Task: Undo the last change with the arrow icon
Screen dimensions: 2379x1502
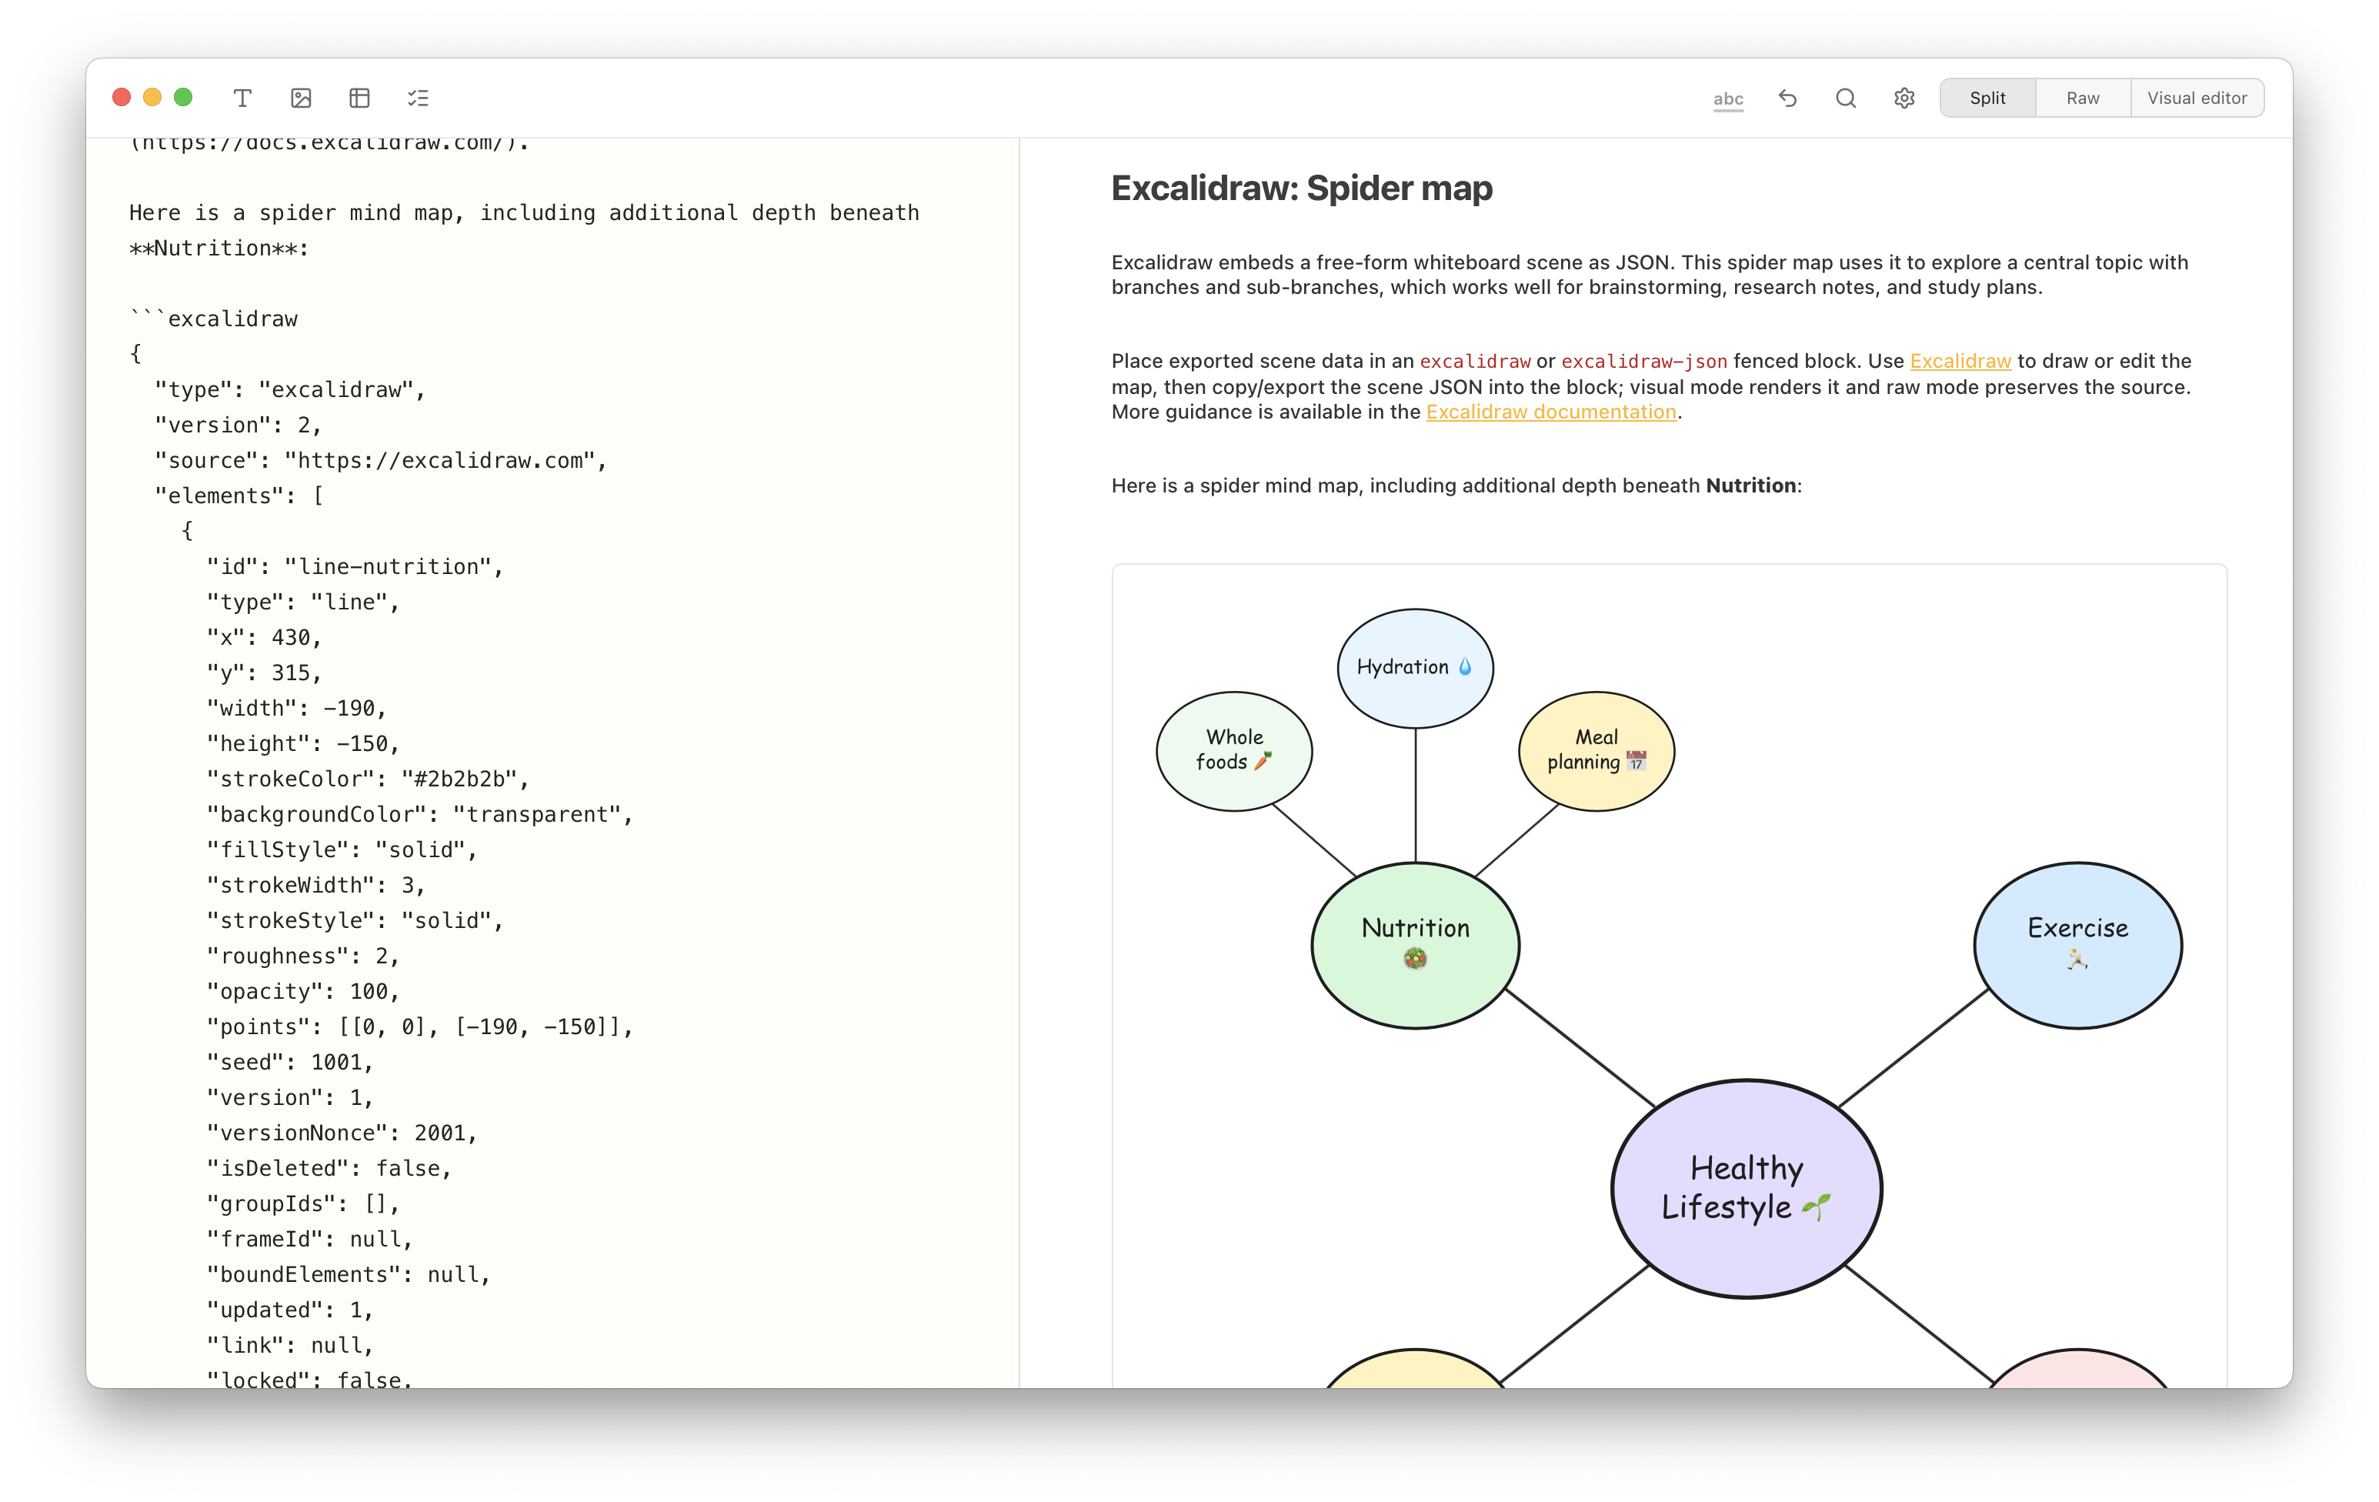Action: (1787, 98)
